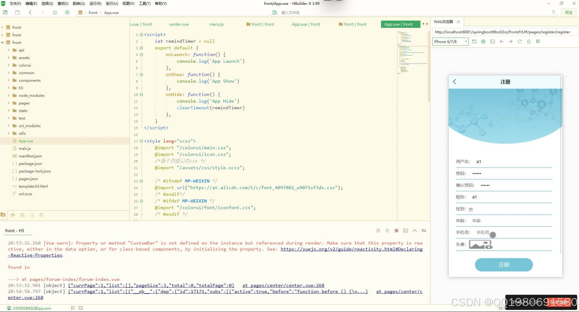Screen dimensions: 579x312
Task: Open the 运行(R) menu
Action: [95, 3]
